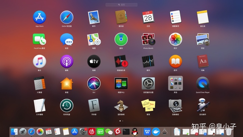This screenshot has height=137, width=243.
Task: Open the red G app in Dock
Action: point(117,132)
